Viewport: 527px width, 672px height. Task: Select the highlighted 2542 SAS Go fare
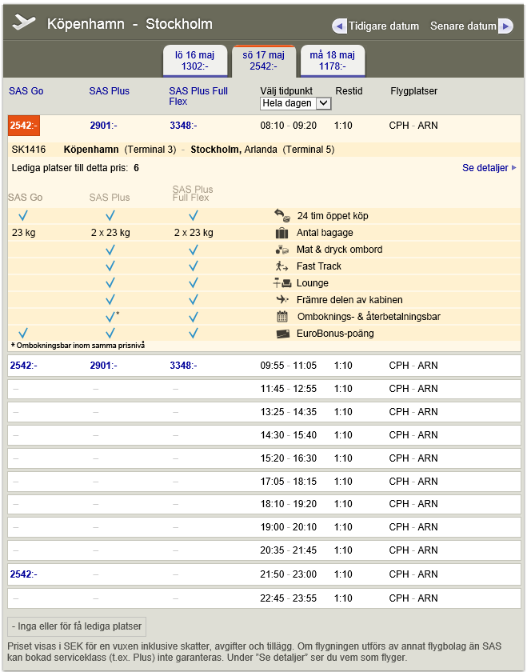pyautogui.click(x=23, y=126)
